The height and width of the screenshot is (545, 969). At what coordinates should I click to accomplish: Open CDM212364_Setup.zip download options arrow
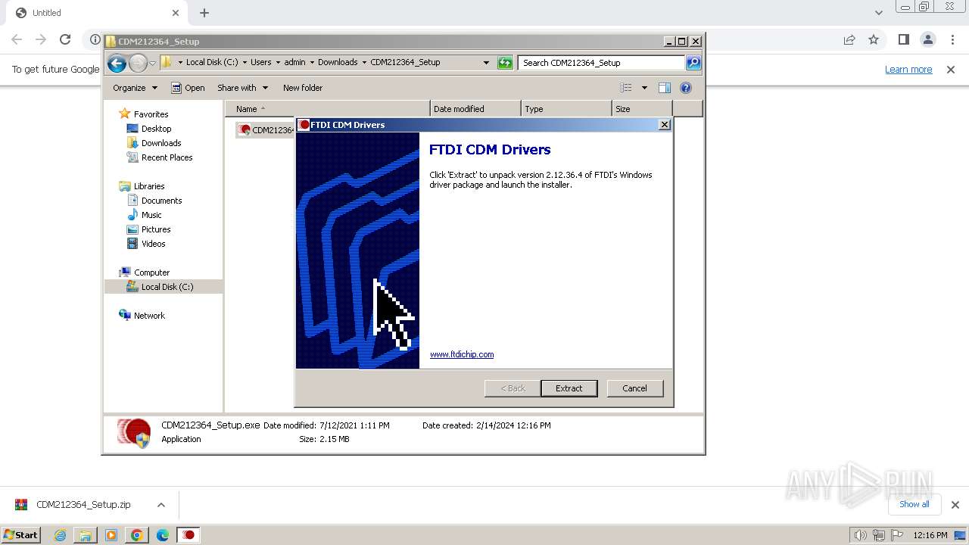[161, 505]
